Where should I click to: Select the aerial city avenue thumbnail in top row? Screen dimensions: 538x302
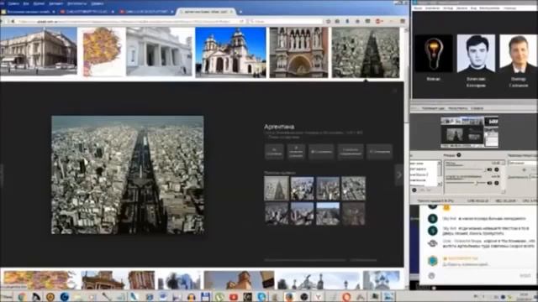tap(366, 52)
